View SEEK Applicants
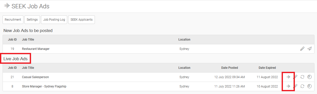The height and width of the screenshot is (94, 317). tap(82, 20)
